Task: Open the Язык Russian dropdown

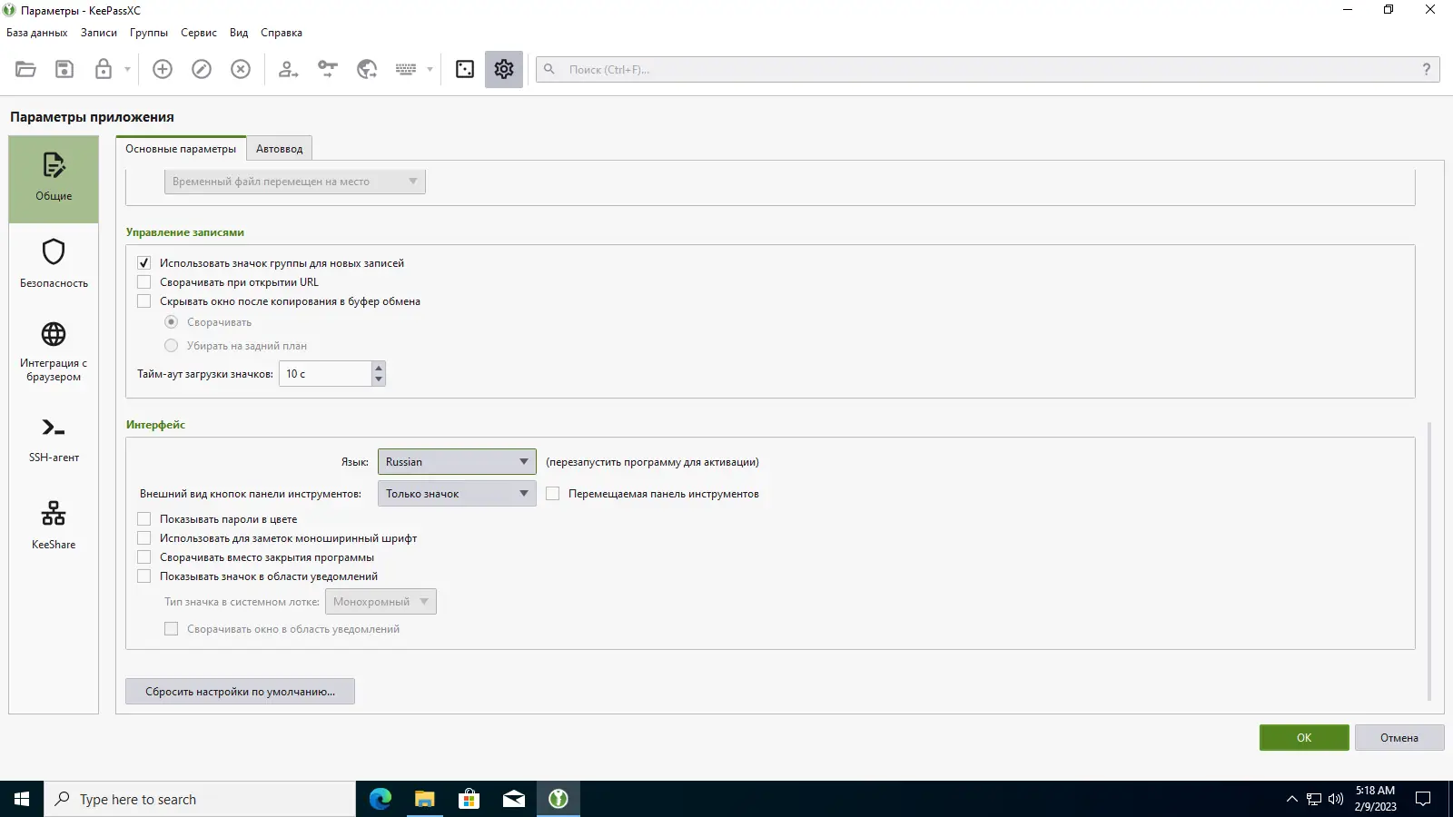Action: tap(457, 462)
